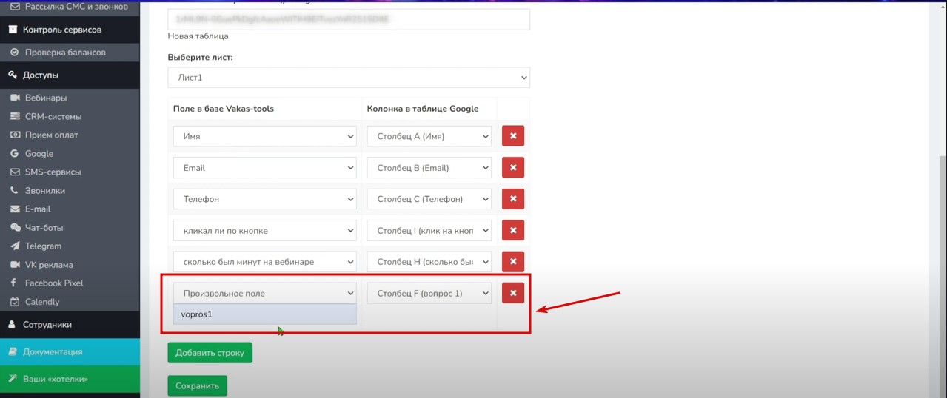Click the blurred spreadsheet ID input field

tap(349, 19)
